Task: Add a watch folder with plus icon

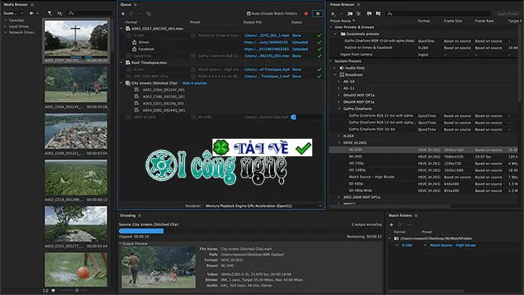Action: coord(391,225)
